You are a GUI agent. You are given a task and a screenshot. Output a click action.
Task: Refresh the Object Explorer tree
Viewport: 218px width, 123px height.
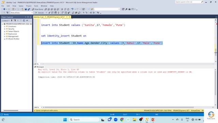tap(24, 20)
